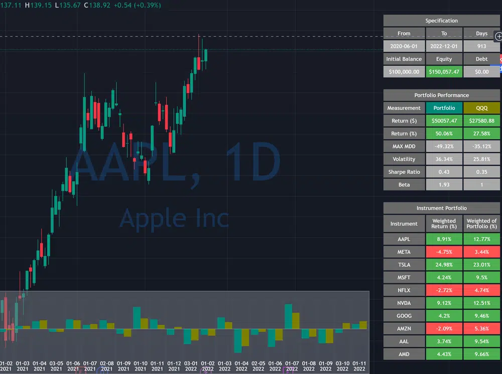Click the Sharpe Ratio row label
The height and width of the screenshot is (374, 502).
tap(404, 172)
